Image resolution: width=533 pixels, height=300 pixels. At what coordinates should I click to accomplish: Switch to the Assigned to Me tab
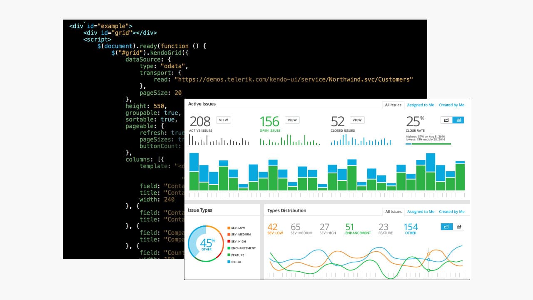coord(420,105)
